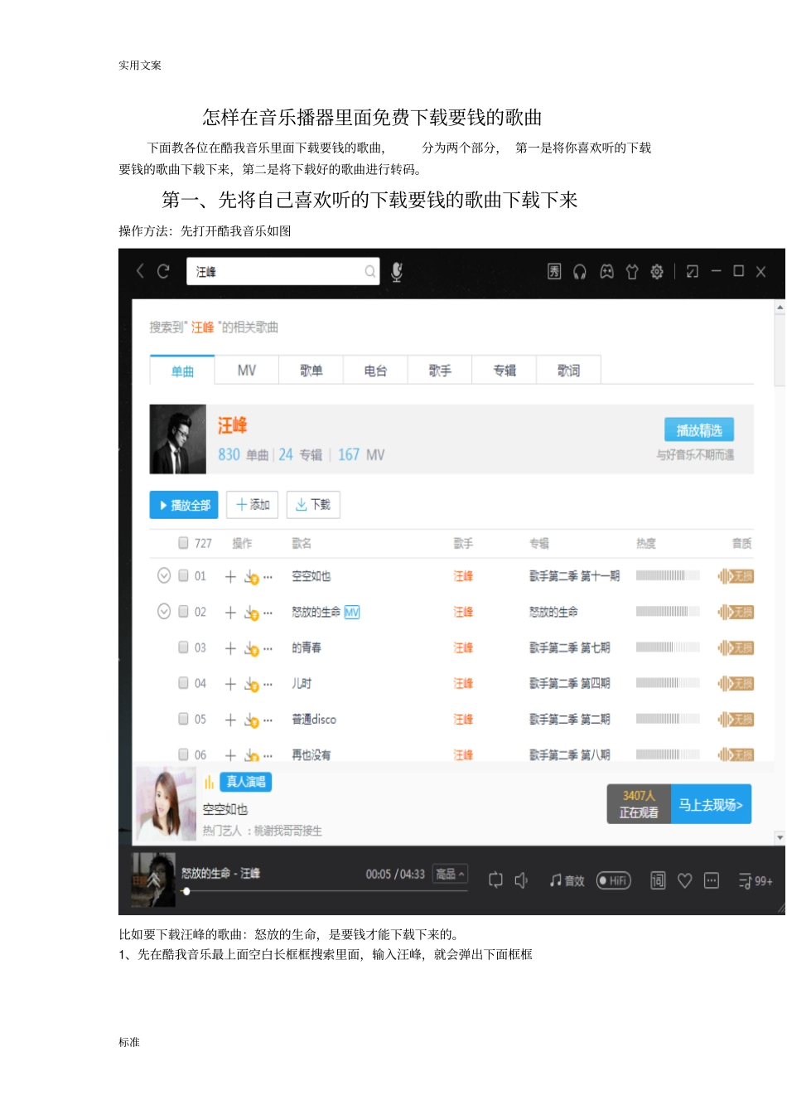Screen dimensions: 787x1115
Task: Click the headphones icon in title bar
Action: pos(580,271)
